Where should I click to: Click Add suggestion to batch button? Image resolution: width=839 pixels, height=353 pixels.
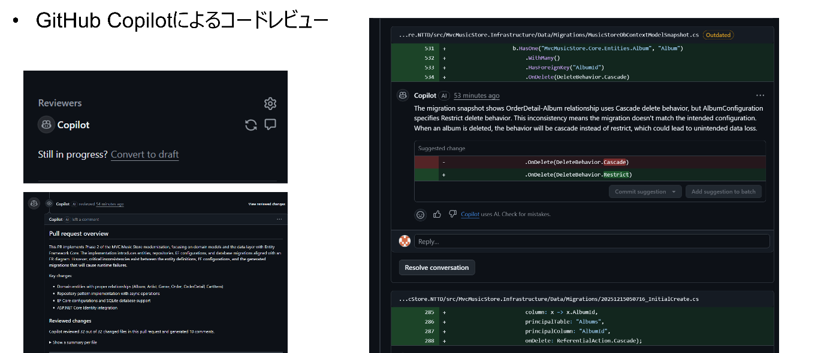pyautogui.click(x=723, y=191)
